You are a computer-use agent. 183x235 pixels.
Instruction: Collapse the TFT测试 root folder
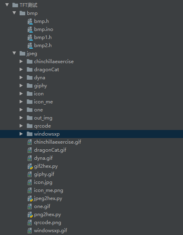click(x=7, y=5)
